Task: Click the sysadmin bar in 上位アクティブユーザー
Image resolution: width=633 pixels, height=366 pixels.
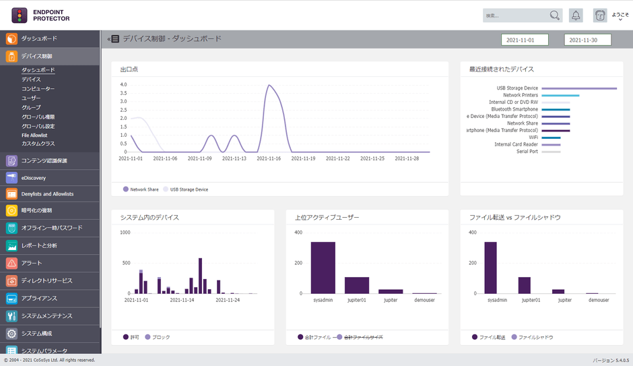Action: tap(323, 268)
